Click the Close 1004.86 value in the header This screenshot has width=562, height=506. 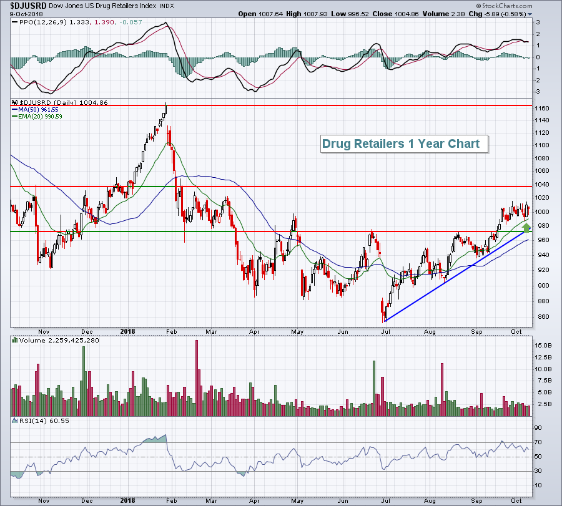click(x=396, y=14)
